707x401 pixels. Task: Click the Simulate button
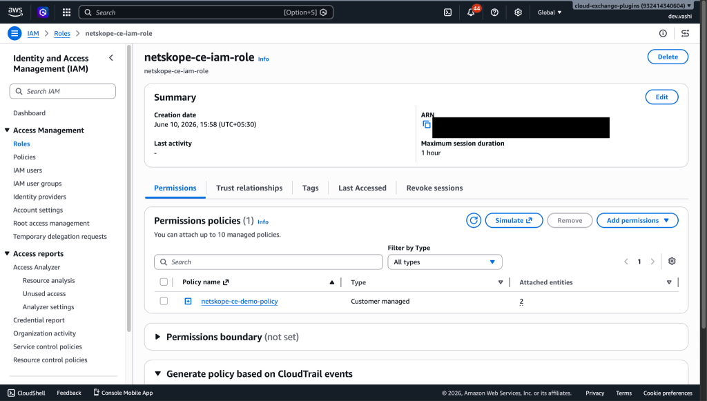[x=514, y=220]
